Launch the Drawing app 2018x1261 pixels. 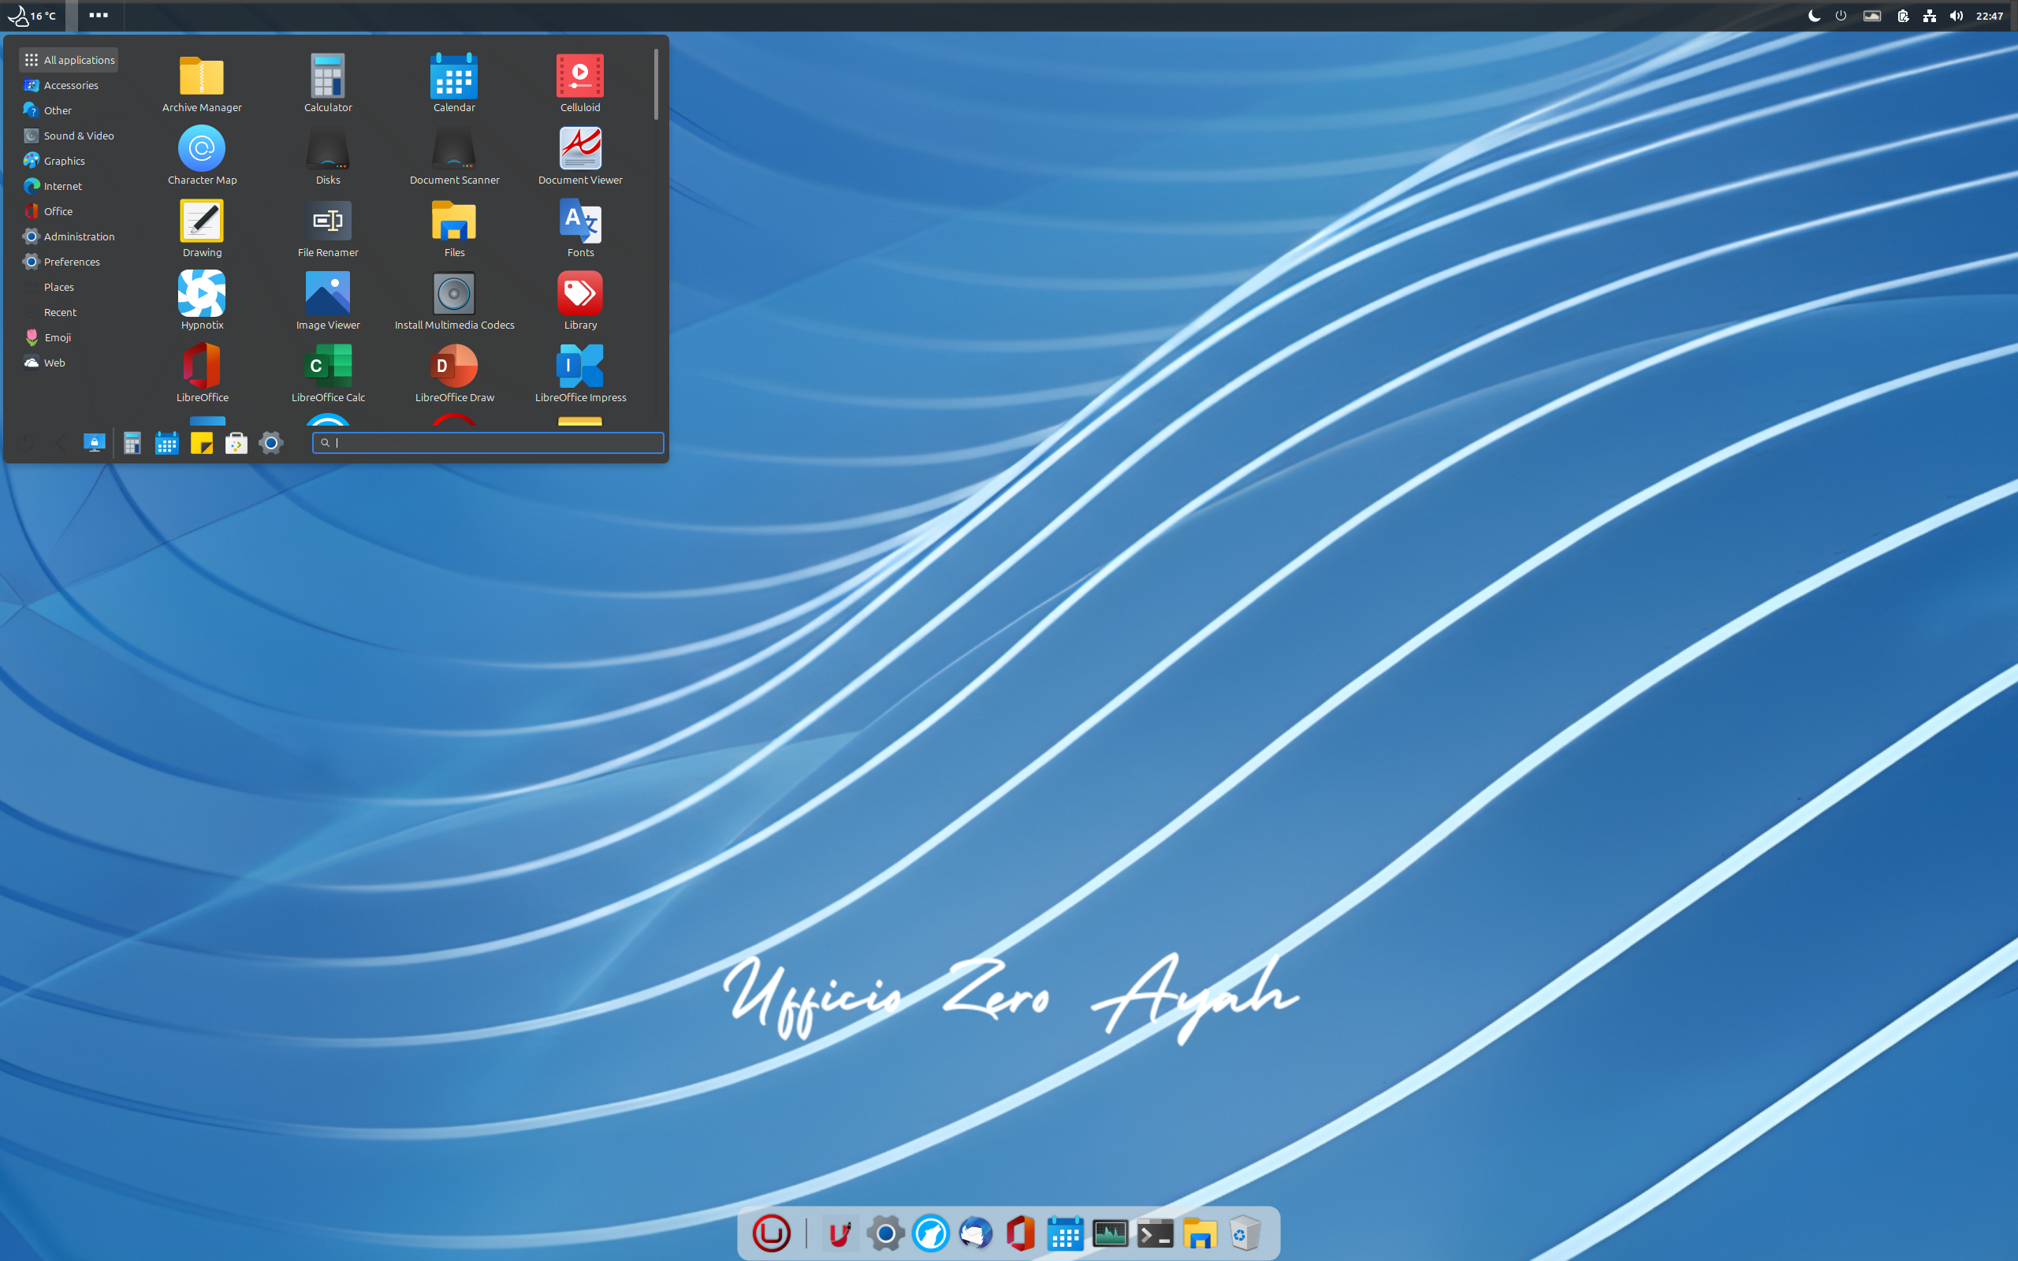pos(202,229)
